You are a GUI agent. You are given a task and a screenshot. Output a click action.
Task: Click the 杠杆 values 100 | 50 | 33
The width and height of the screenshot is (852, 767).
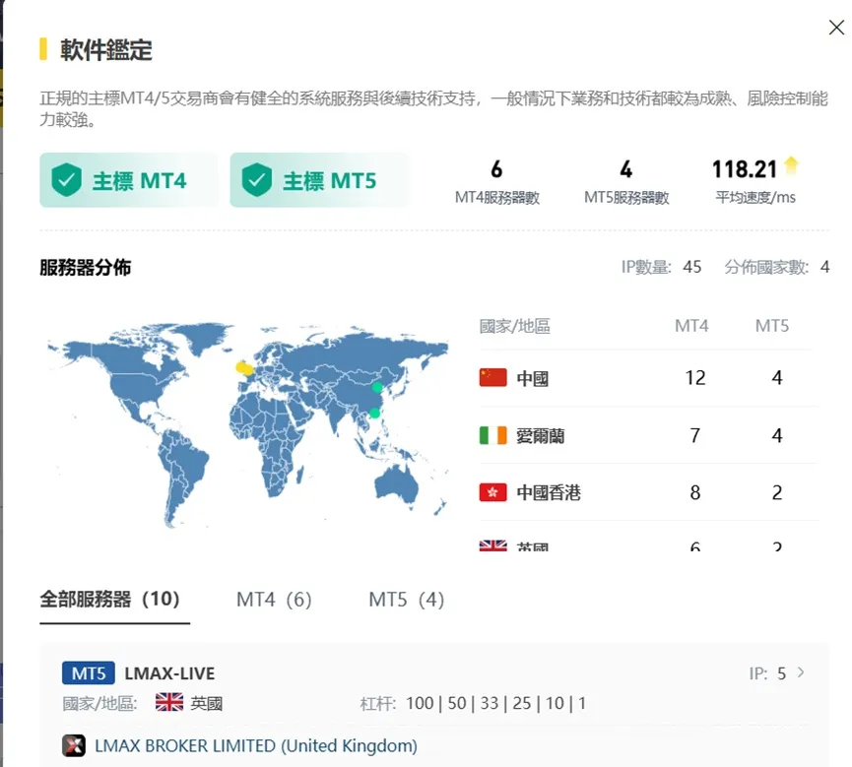point(452,703)
